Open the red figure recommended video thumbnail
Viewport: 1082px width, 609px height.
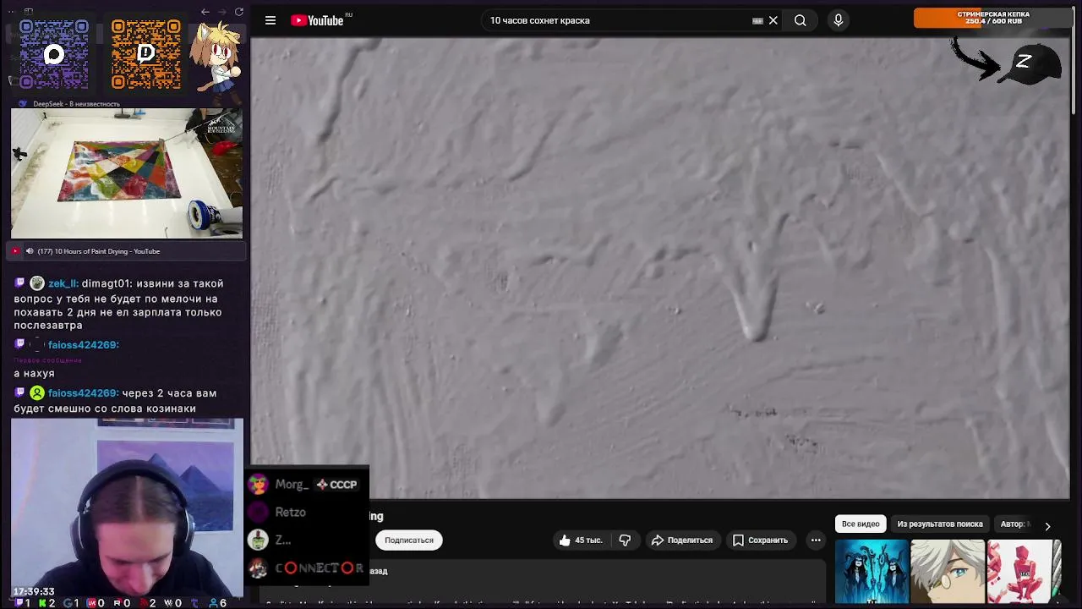tap(1024, 572)
